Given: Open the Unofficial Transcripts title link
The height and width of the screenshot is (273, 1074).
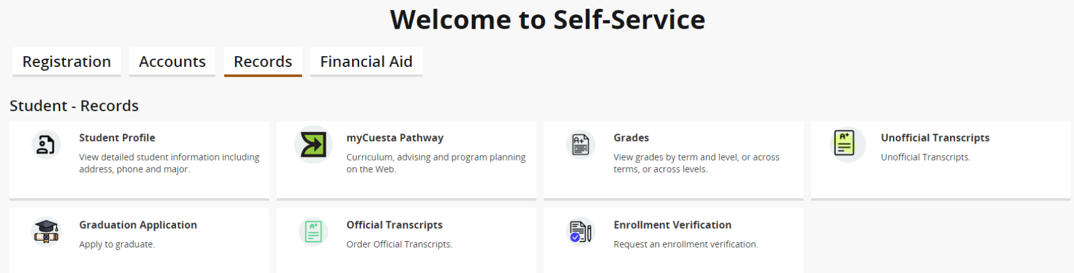Looking at the screenshot, I should 935,138.
